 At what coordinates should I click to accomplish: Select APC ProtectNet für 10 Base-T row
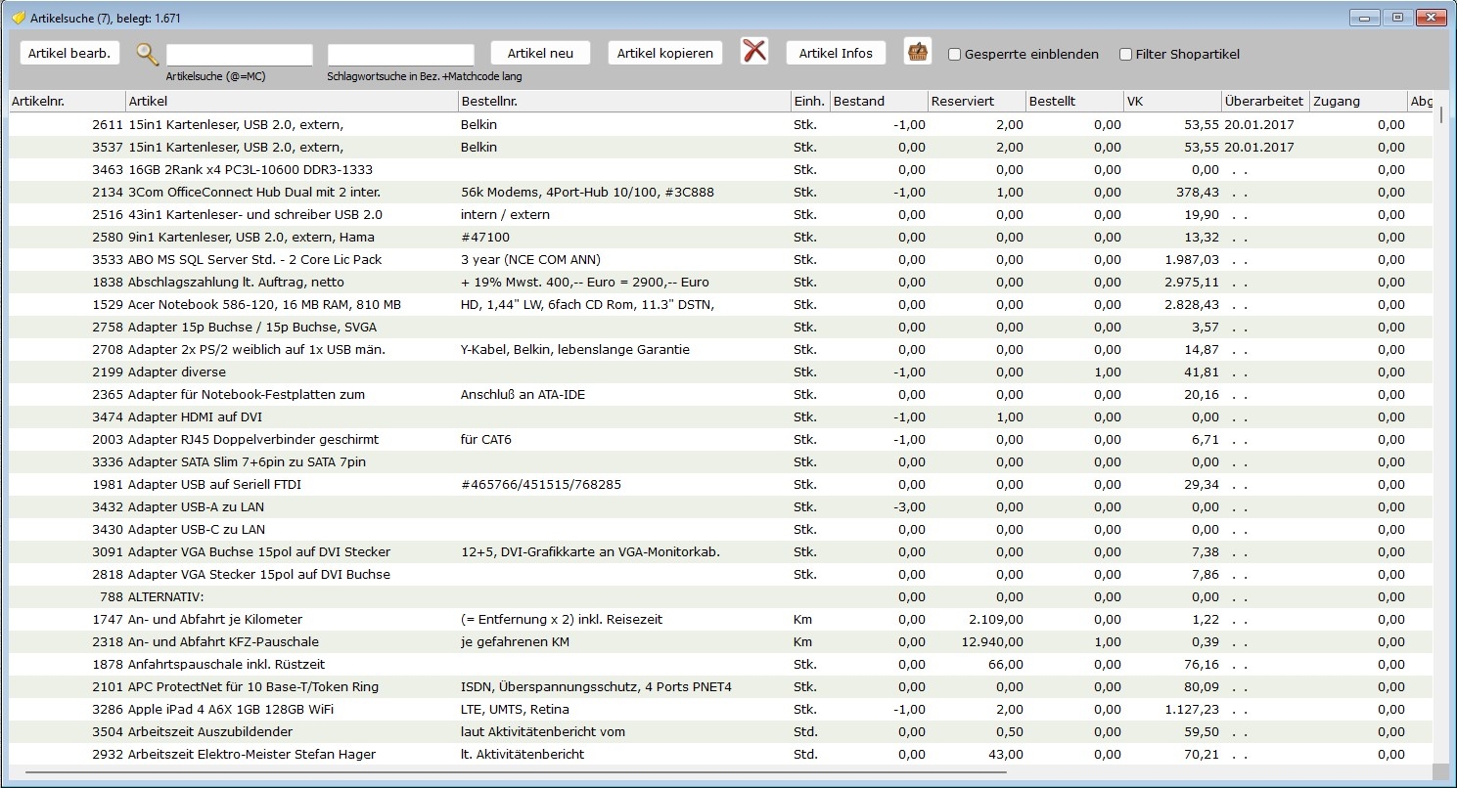721,686
